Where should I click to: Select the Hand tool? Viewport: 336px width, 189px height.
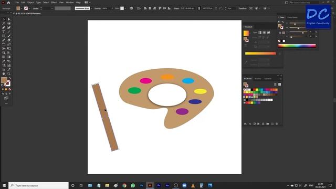coord(4,73)
